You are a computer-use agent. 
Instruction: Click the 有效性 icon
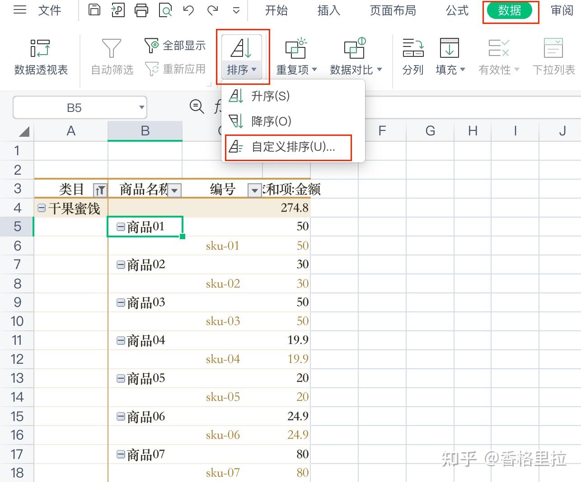499,48
